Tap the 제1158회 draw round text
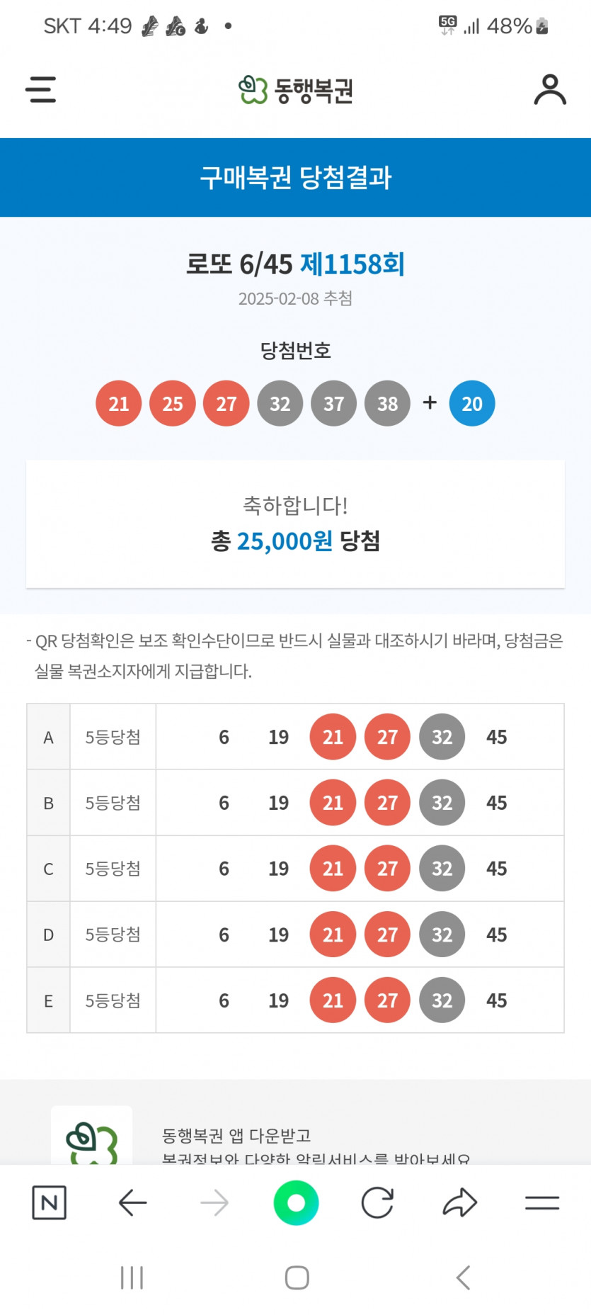The height and width of the screenshot is (1315, 591). (352, 264)
